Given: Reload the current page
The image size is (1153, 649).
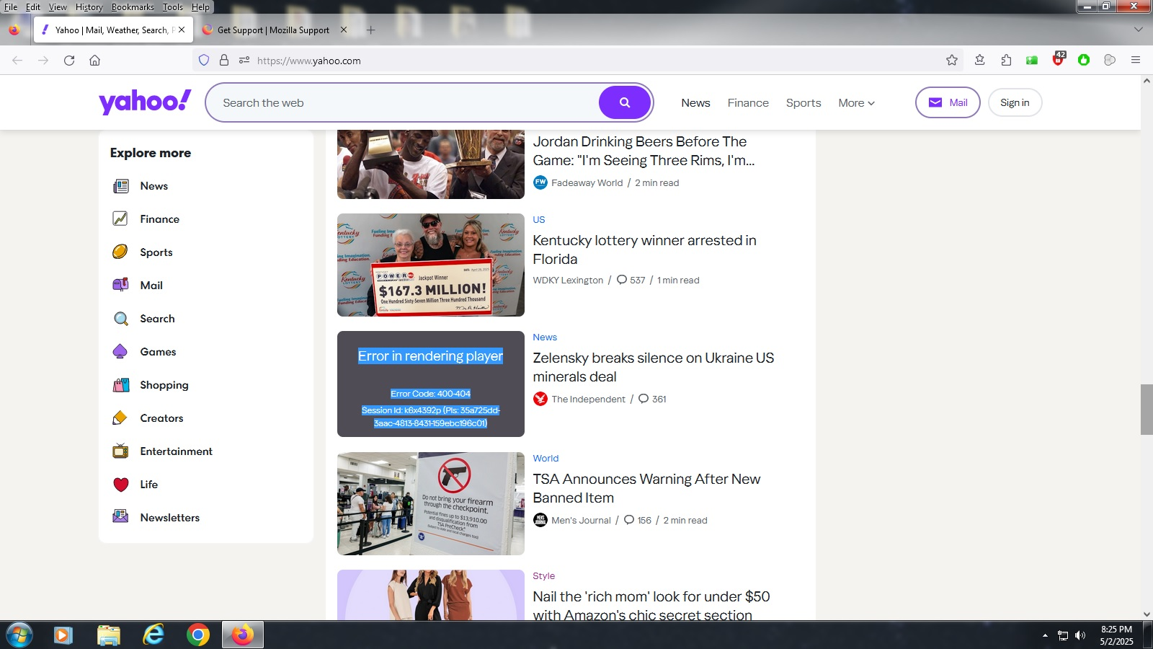Looking at the screenshot, I should (69, 61).
